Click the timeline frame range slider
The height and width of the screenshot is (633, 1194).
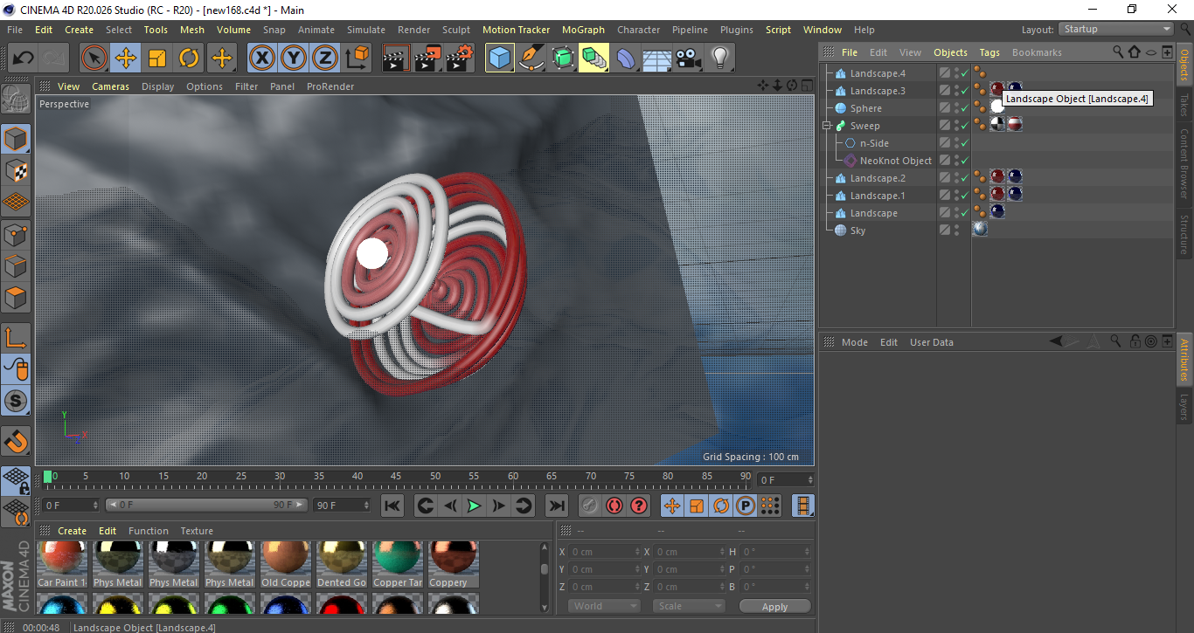click(206, 506)
